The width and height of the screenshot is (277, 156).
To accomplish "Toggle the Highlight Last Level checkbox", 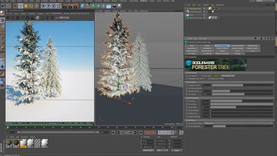I will click(204, 79).
